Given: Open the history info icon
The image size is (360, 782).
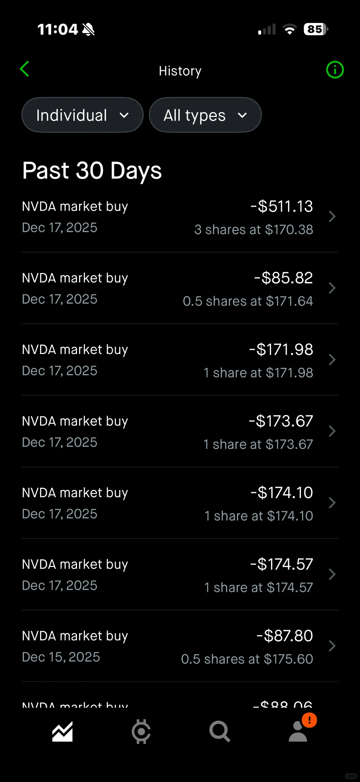Looking at the screenshot, I should (x=335, y=70).
